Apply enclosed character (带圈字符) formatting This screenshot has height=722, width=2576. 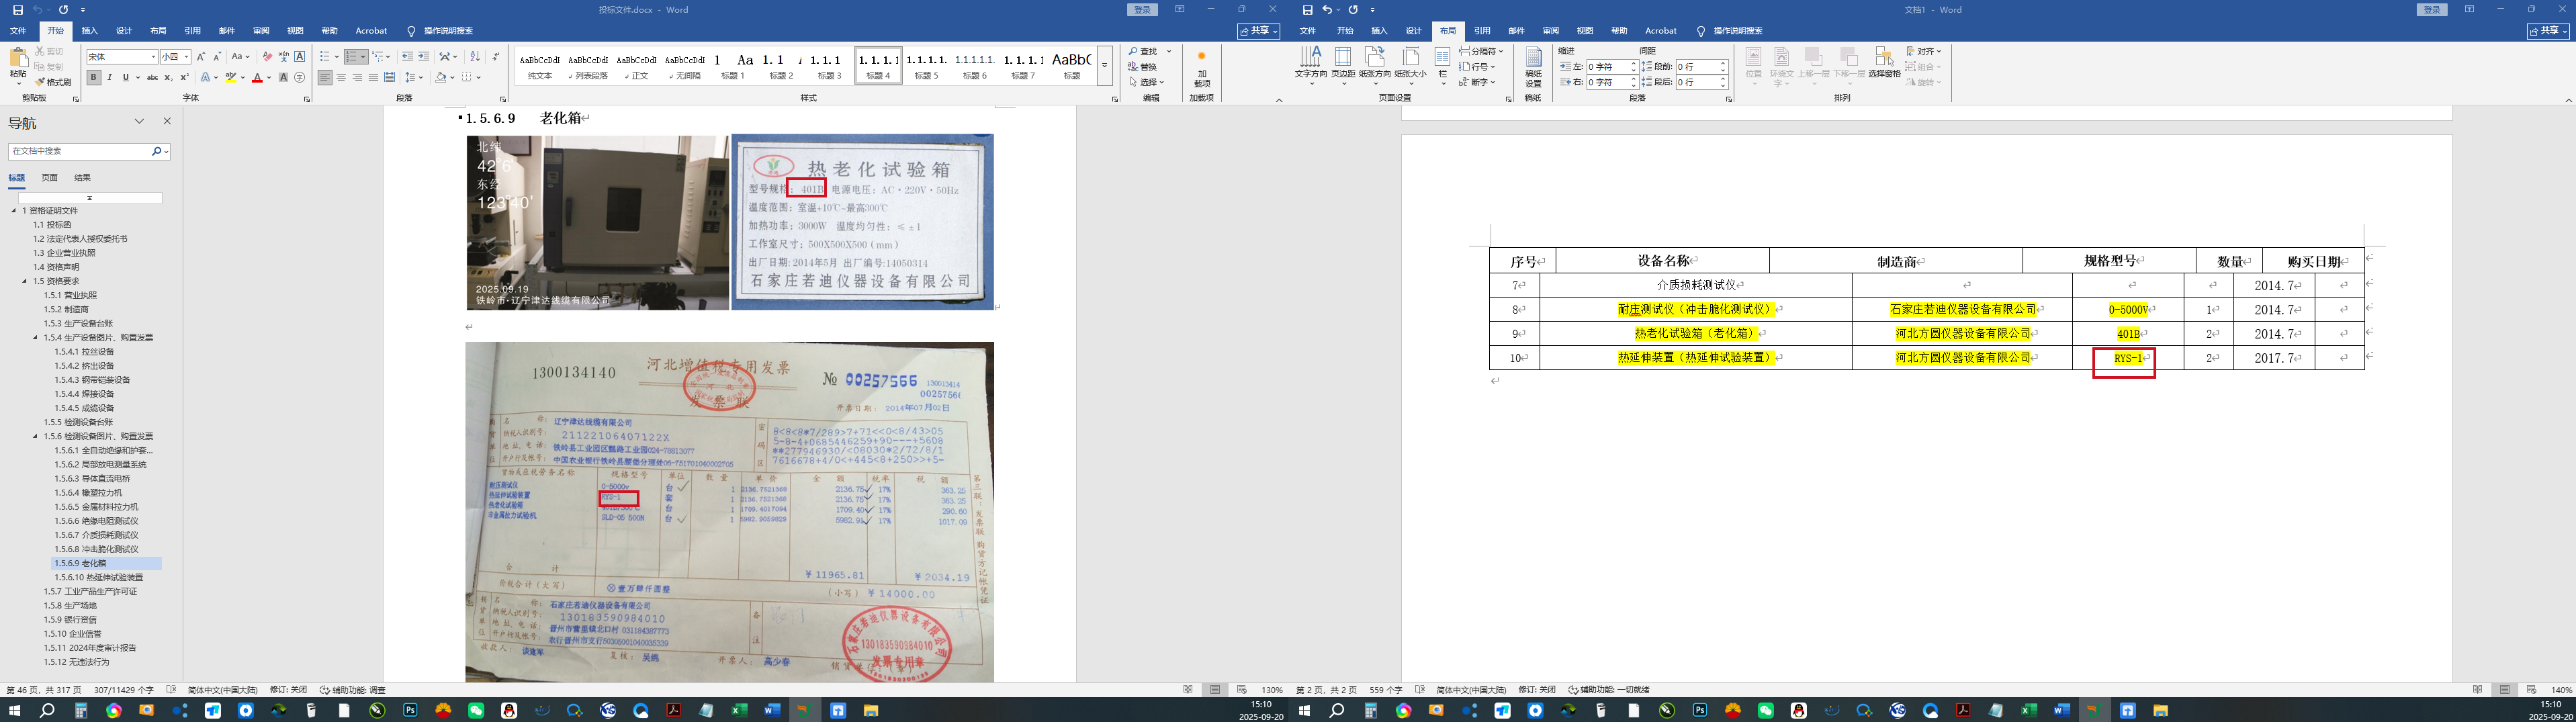coord(299,77)
